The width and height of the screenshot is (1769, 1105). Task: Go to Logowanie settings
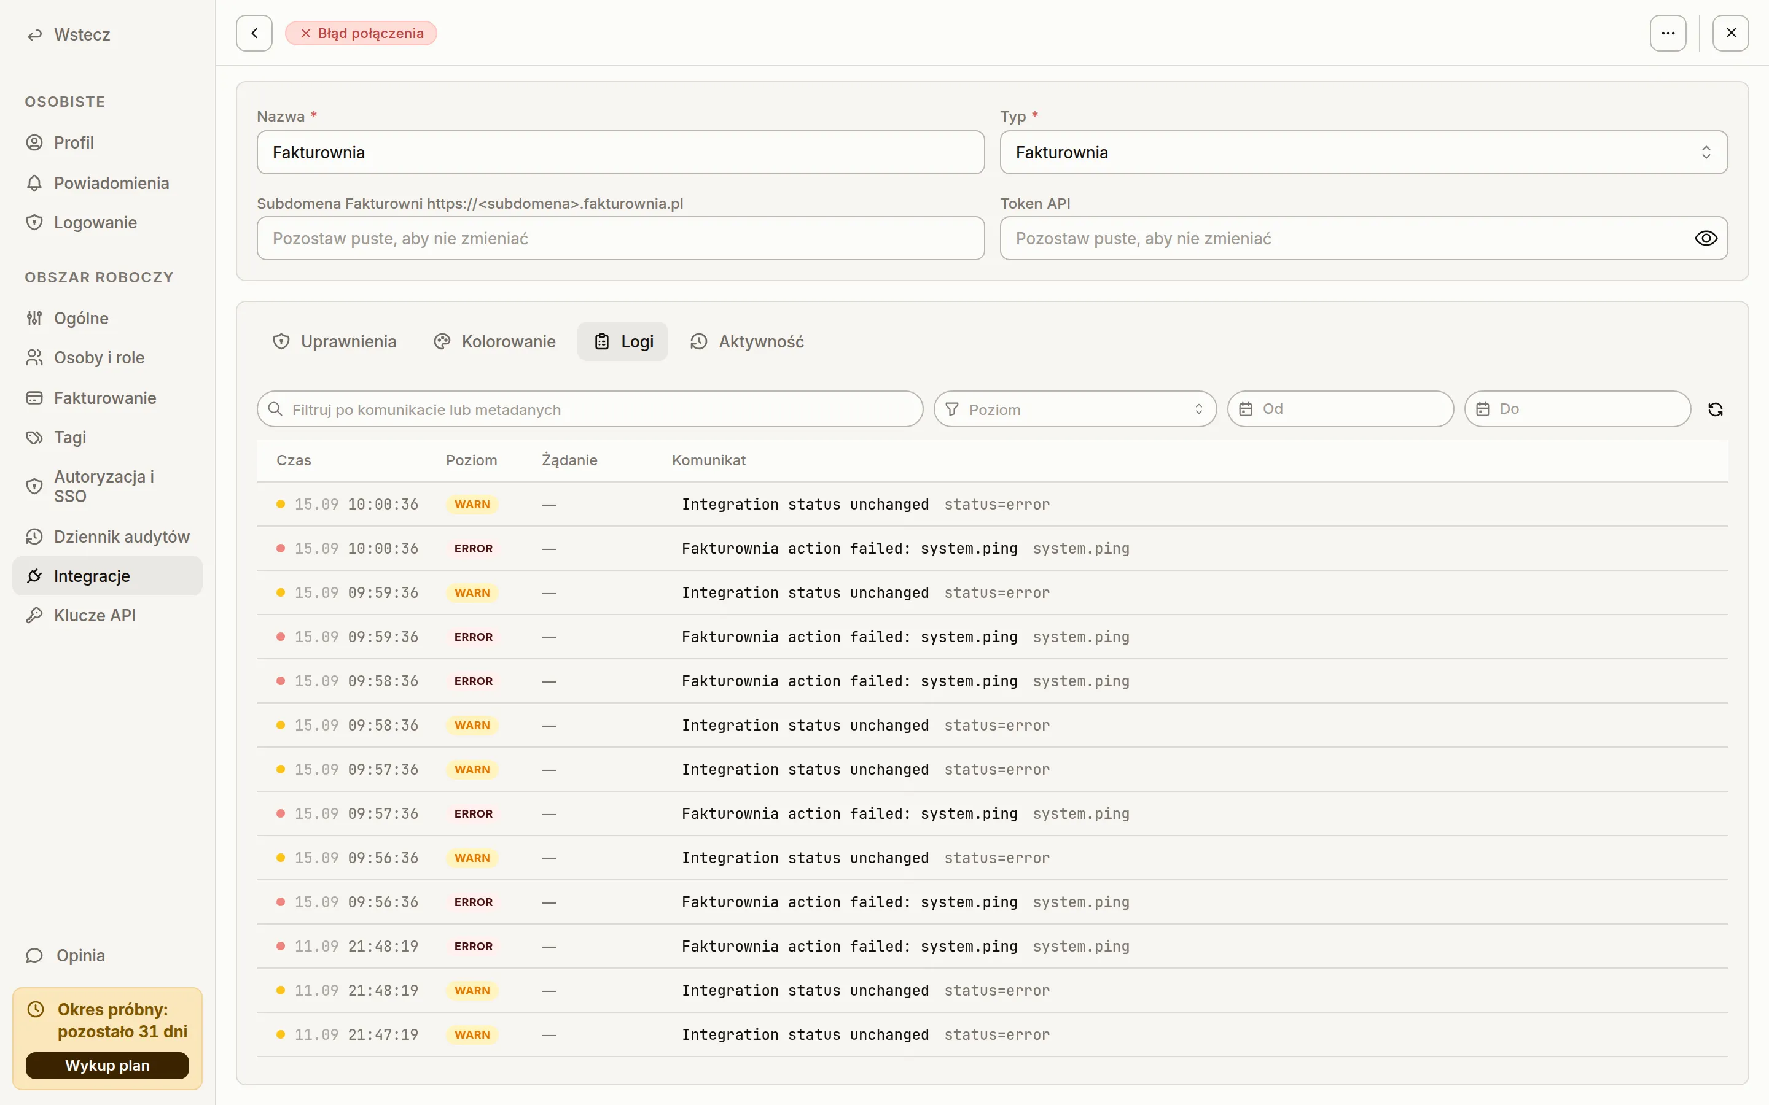pos(107,222)
